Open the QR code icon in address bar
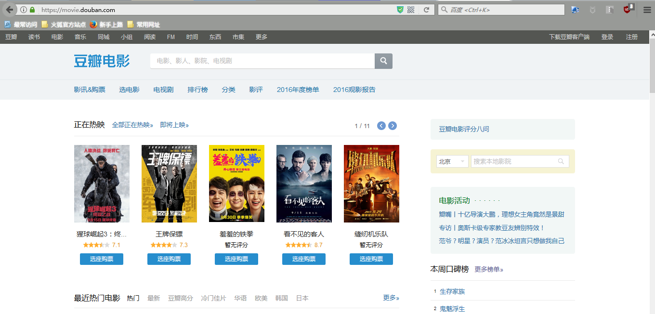The width and height of the screenshot is (655, 314). (x=411, y=10)
